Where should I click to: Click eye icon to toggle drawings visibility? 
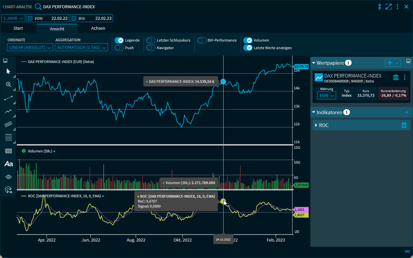pos(9,177)
